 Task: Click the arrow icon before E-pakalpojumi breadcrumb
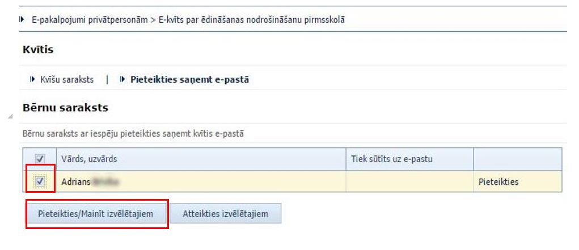pos(22,20)
